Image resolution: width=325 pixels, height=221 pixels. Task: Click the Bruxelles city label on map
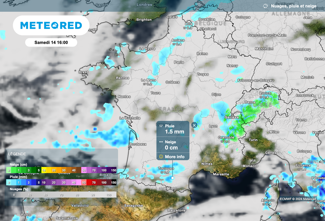[x=207, y=19]
